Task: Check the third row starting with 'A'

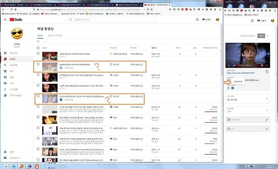Action: click(38, 75)
